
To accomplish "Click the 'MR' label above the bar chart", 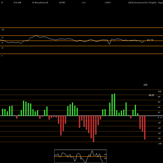I will coord(145,85).
